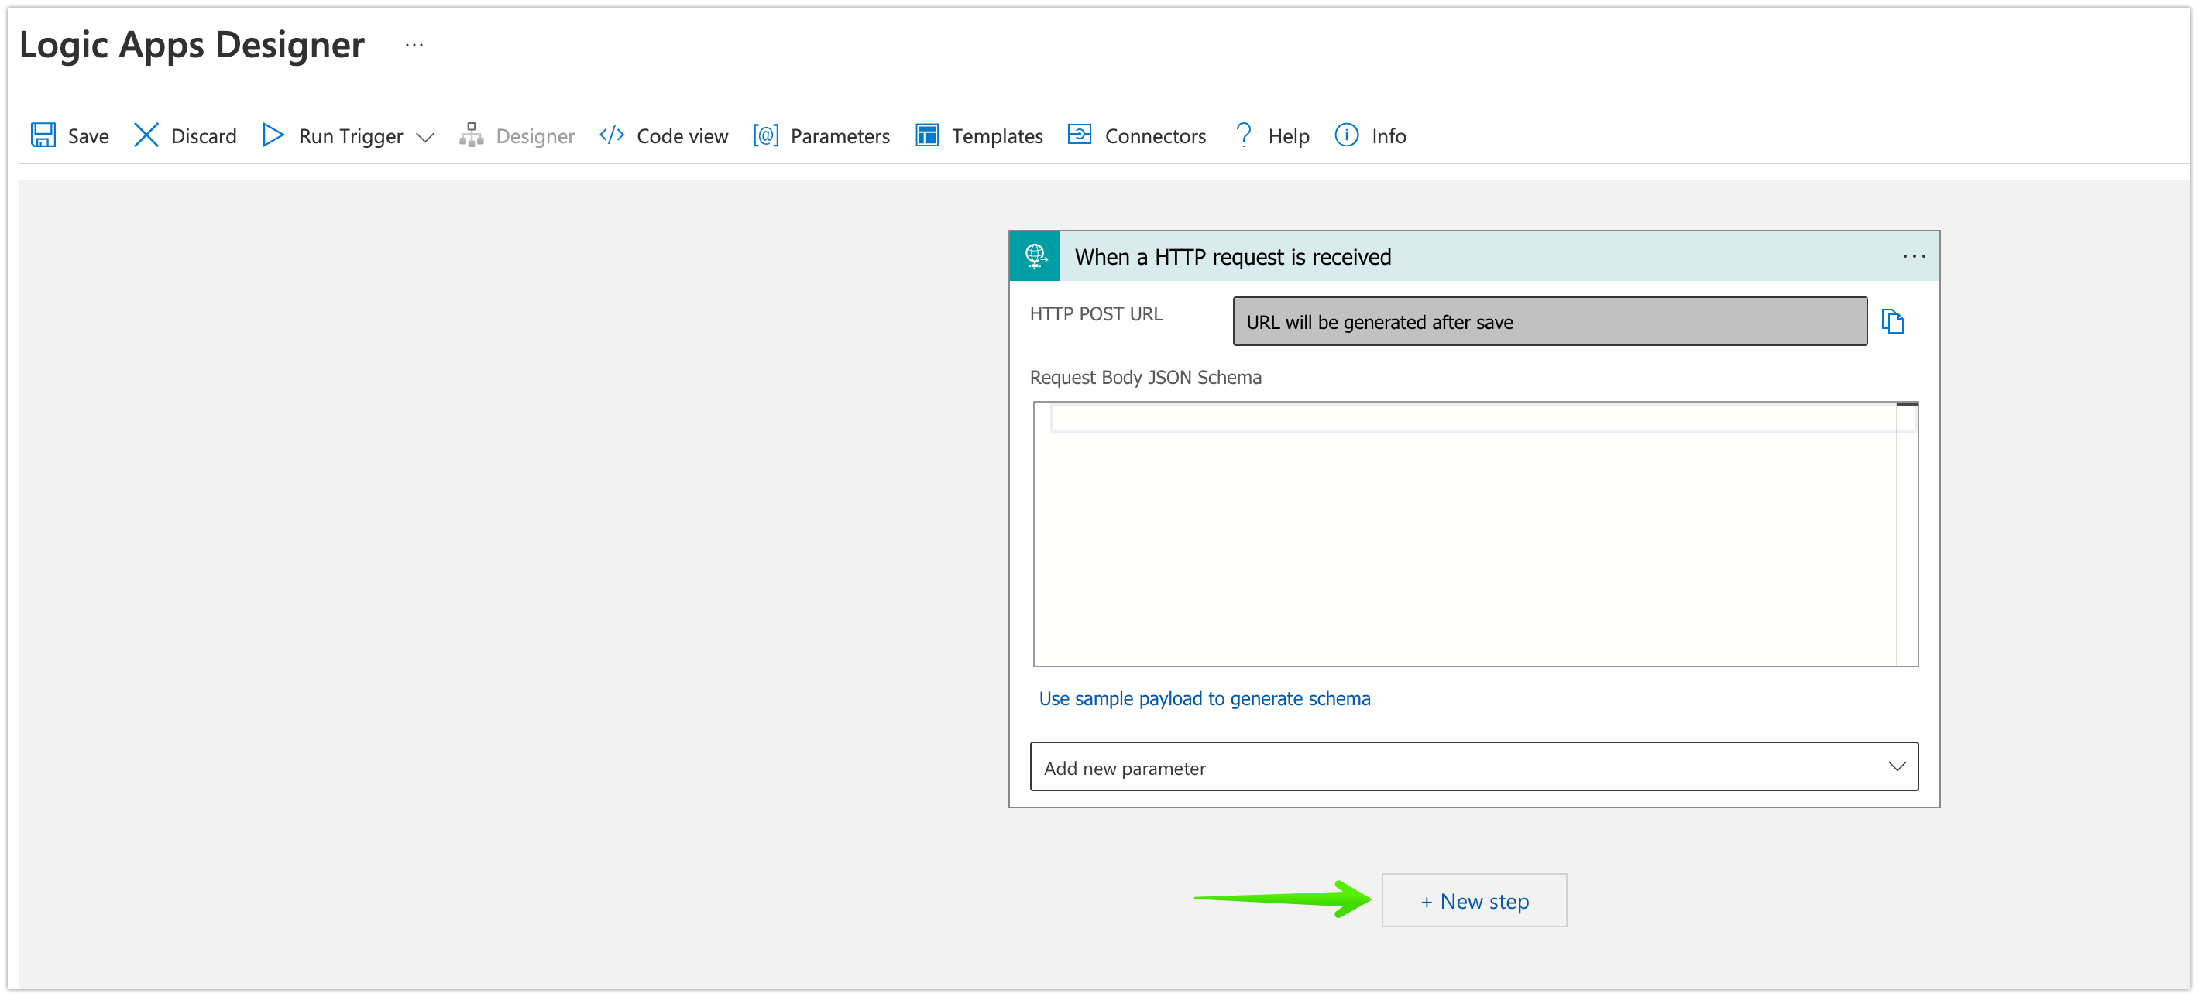The image size is (2198, 997).
Task: Switch to the Designer view label
Action: coord(535,136)
